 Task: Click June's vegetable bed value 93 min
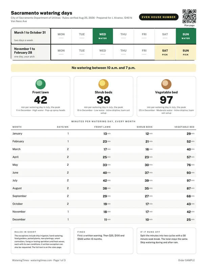[190, 173]
